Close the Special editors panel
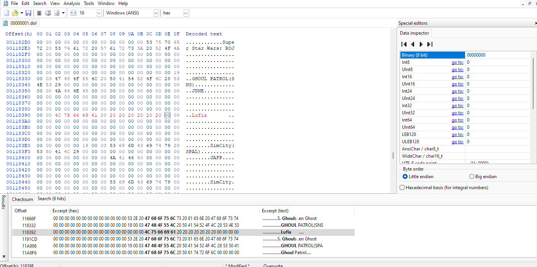 coord(535,23)
